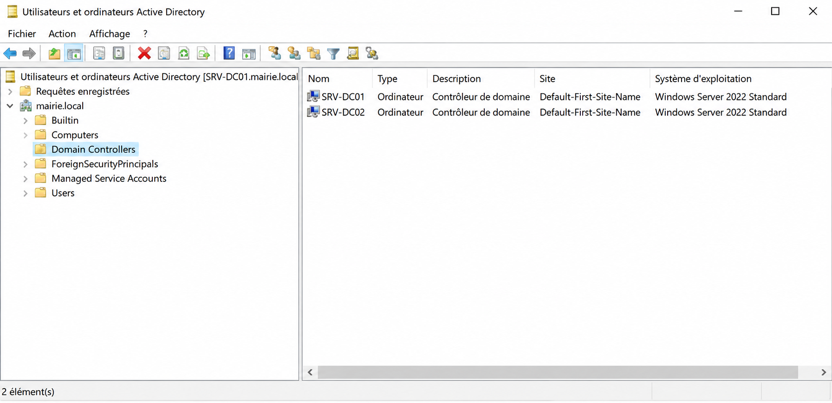Select mairie.local domain in tree

[x=60, y=106]
